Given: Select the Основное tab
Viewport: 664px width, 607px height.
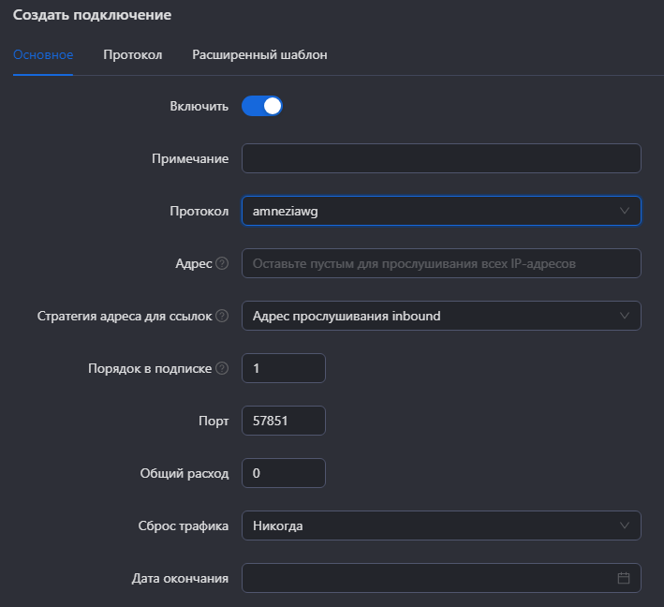Looking at the screenshot, I should [x=43, y=54].
